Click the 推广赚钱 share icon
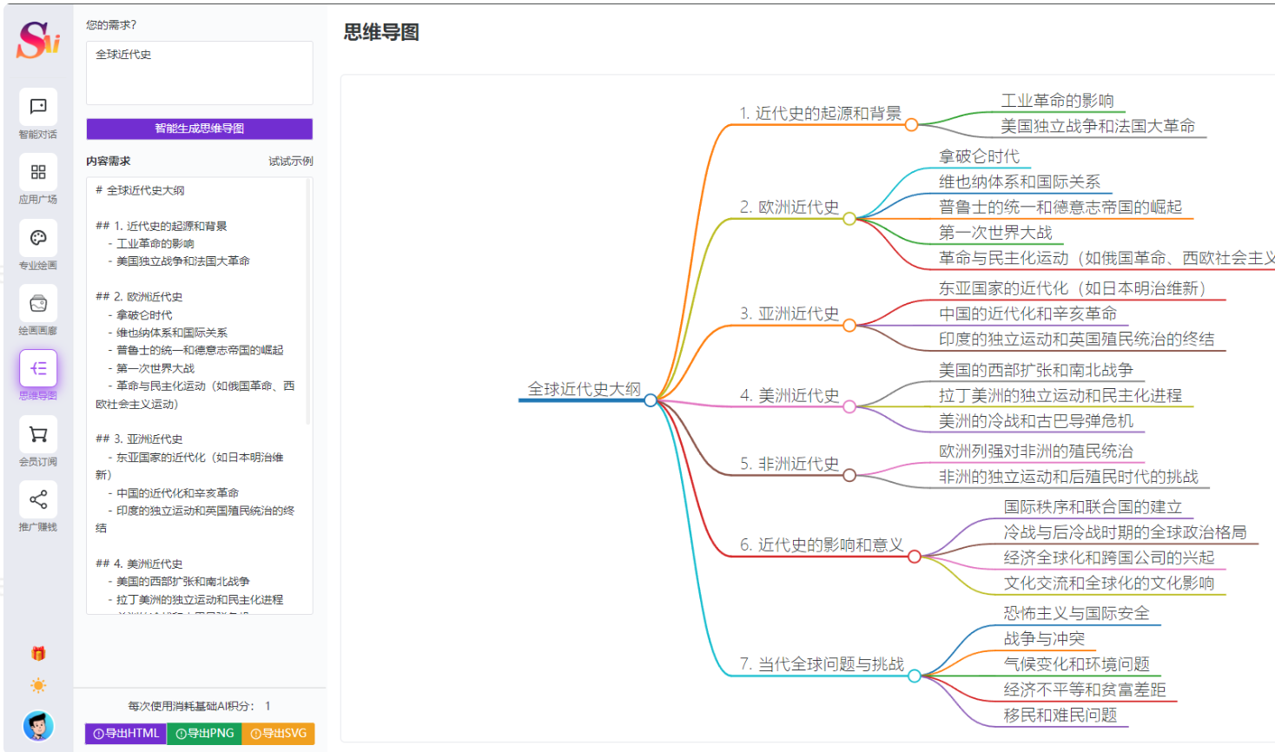The image size is (1275, 752). (x=38, y=499)
